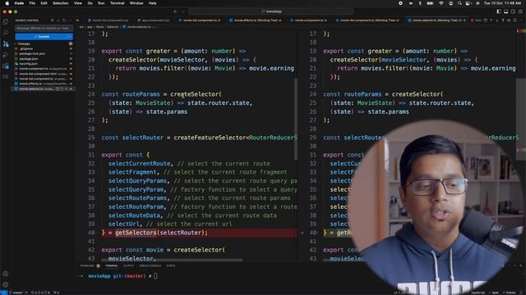Image resolution: width=526 pixels, height=295 pixels.
Task: Toggle primary sidebar layout icon in title bar
Action: (499, 11)
